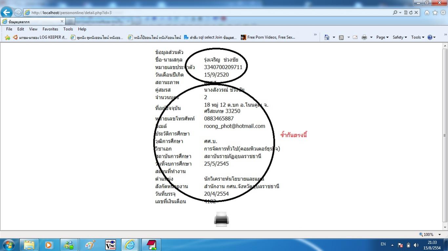Click the taskbar clock showing 21:33
Image resolution: width=448 pixels, height=251 pixels.
432,245
